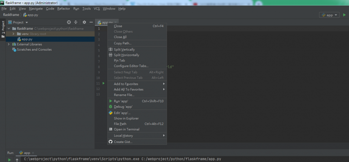Open the Run menu in menu bar

(x=76, y=8)
